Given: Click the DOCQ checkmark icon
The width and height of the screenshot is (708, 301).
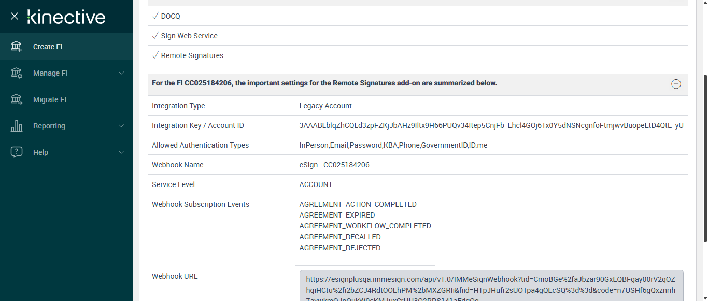Looking at the screenshot, I should (155, 16).
